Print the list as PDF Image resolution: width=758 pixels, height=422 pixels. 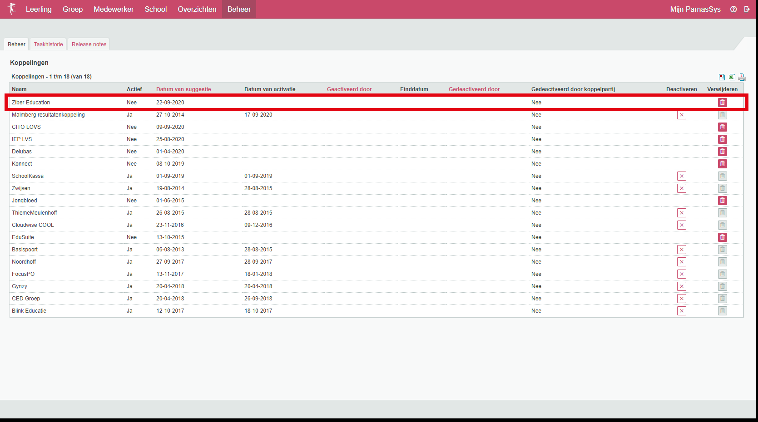[742, 77]
